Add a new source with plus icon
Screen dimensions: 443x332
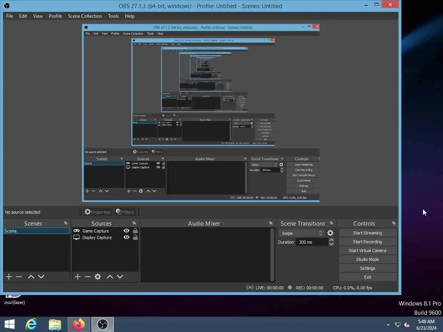tap(77, 277)
